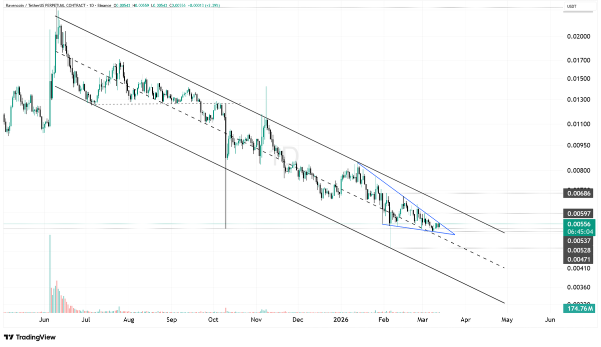Select the 0.00686 price level label
The image size is (601, 347).
[x=578, y=193]
